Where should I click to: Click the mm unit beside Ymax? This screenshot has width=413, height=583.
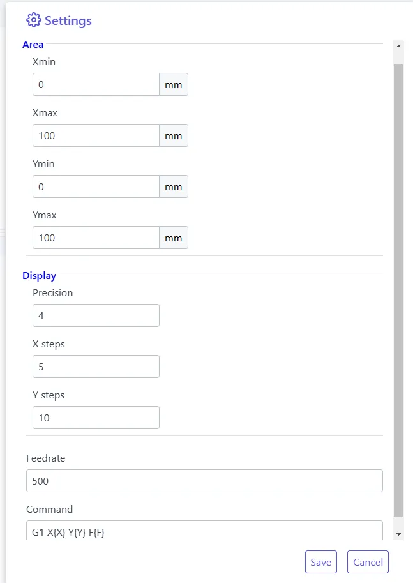point(174,238)
